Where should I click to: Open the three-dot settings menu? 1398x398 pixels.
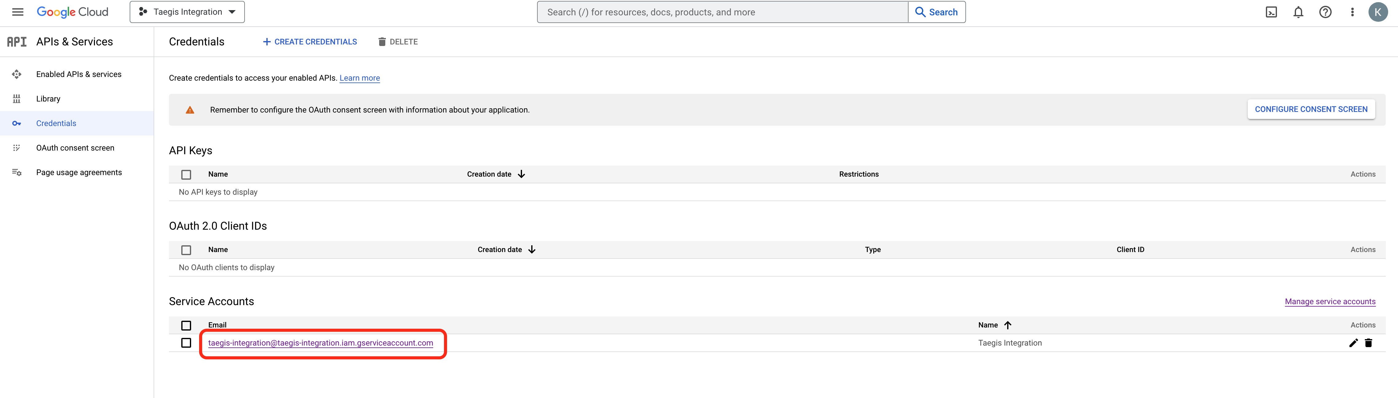1353,12
